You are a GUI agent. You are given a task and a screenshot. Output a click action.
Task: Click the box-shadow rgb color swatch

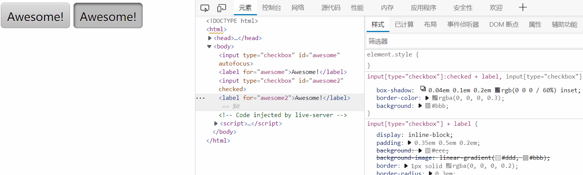pos(497,90)
